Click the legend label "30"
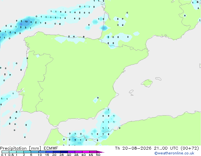This screenshot has height=156, width=201. tap(69, 155)
